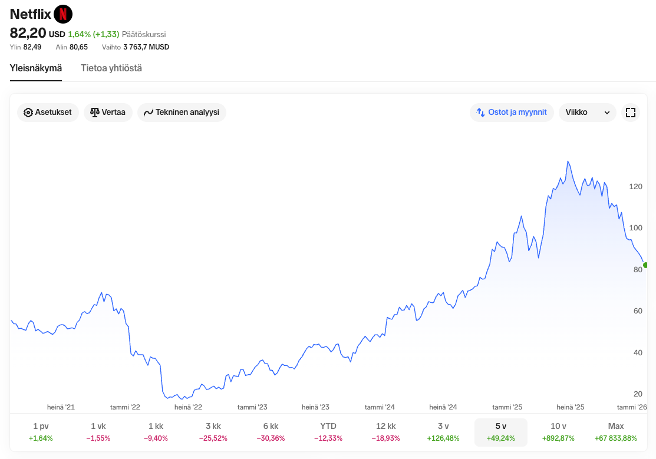Select the 5 v time range
Screen dimensions: 656x459
tap(501, 432)
